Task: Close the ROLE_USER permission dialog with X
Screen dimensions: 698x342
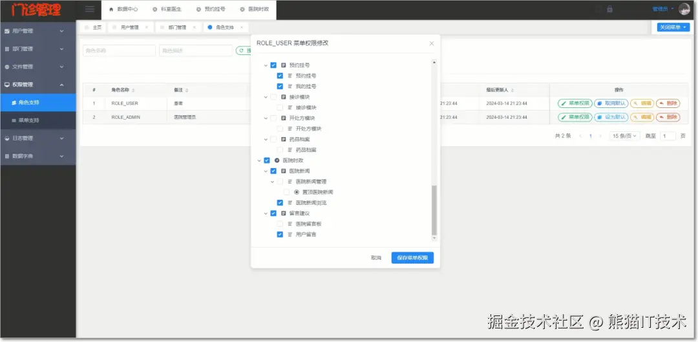Action: click(x=431, y=44)
